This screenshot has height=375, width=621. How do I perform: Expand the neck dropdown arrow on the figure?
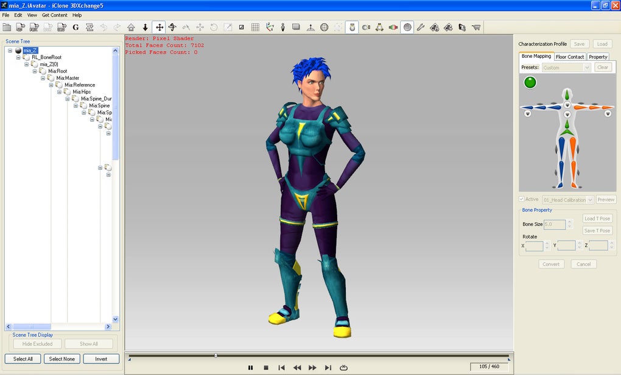(x=567, y=105)
